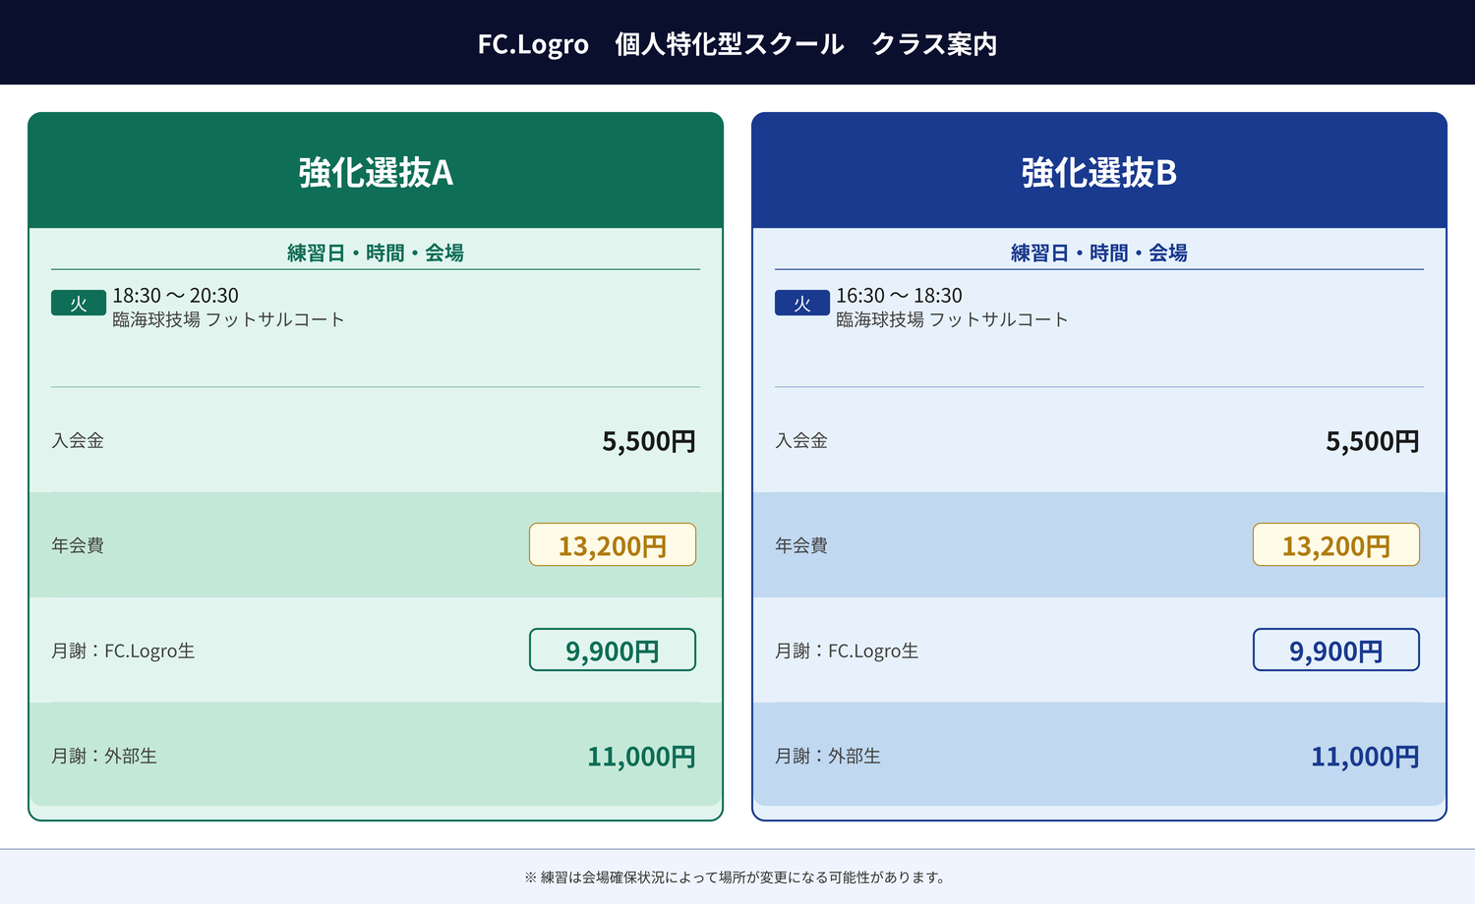This screenshot has width=1475, height=904.
Task: Click green 9,900円 monthly fee box
Action: pos(612,650)
